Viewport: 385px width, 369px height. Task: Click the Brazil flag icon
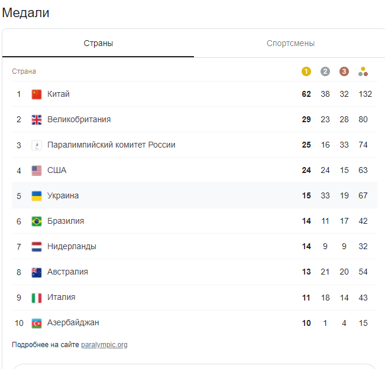[37, 221]
